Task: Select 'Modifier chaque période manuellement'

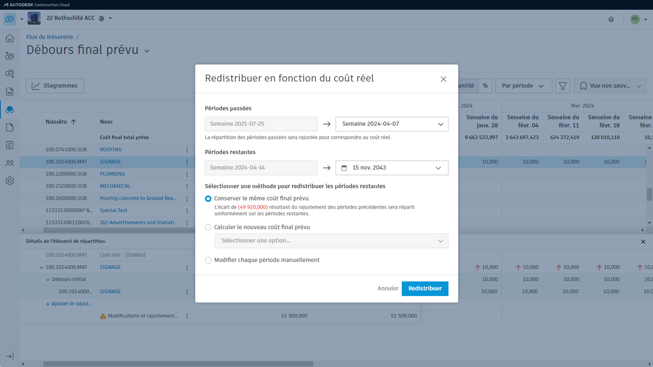Action: 208,260
